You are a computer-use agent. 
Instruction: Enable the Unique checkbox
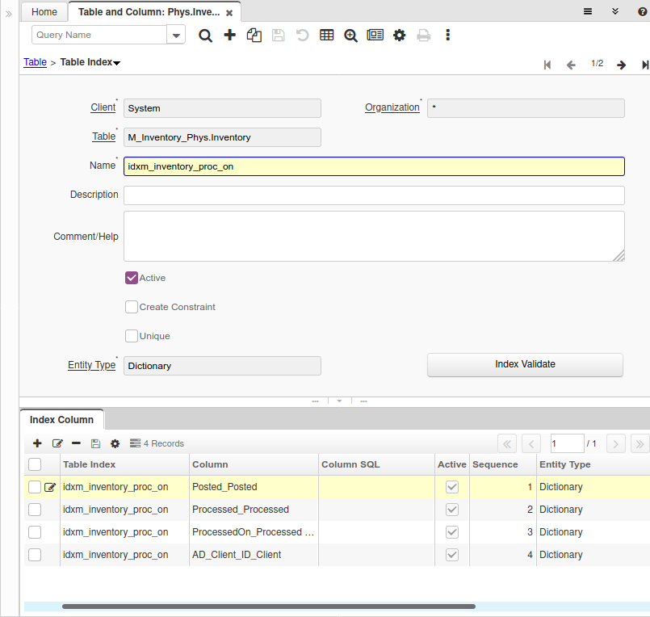[x=132, y=336]
